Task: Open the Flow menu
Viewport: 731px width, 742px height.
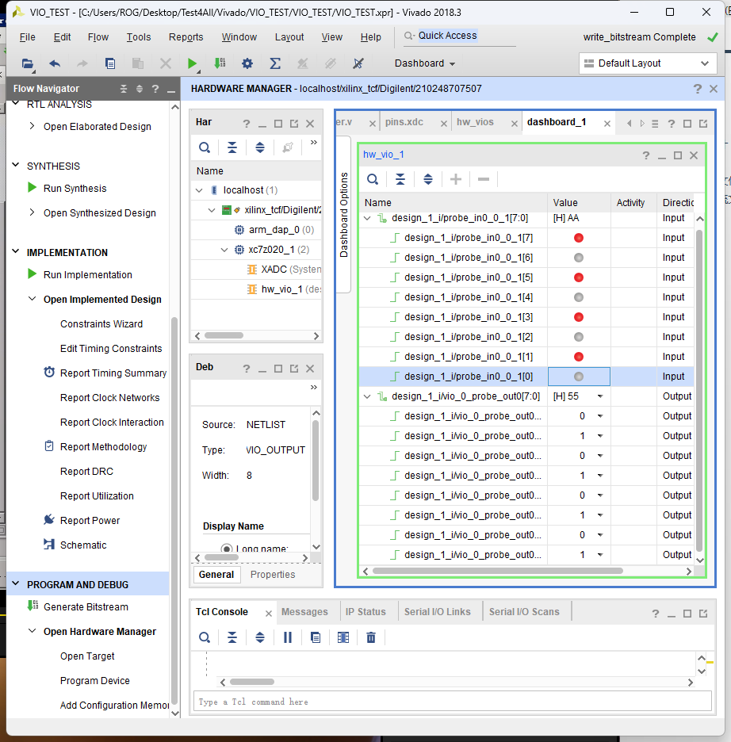Action: pyautogui.click(x=98, y=37)
